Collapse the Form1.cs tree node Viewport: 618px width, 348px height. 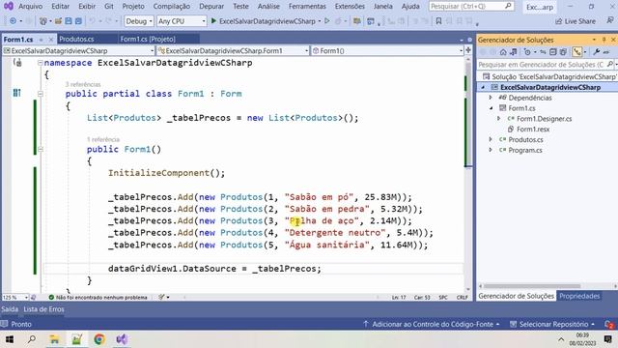(x=491, y=108)
